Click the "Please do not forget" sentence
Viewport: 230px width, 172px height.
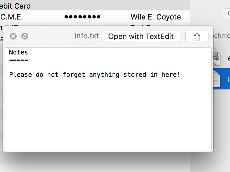(x=95, y=75)
